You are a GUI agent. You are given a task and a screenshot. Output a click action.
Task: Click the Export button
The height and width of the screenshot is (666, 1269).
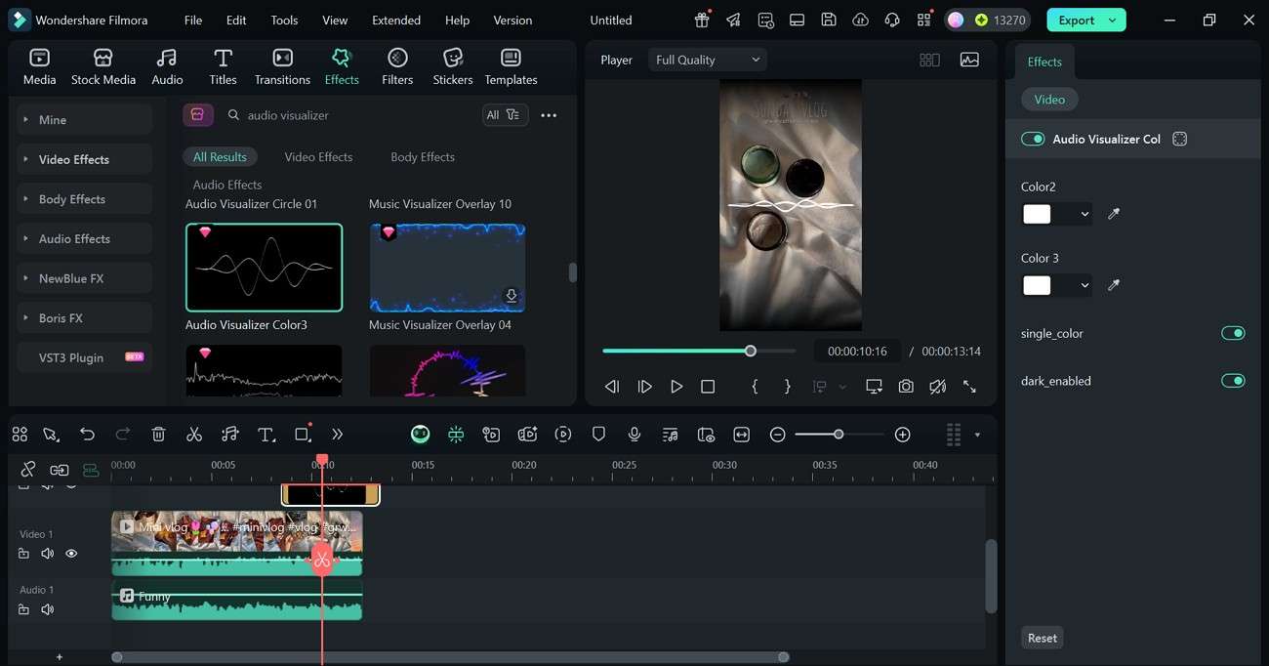1077,20
